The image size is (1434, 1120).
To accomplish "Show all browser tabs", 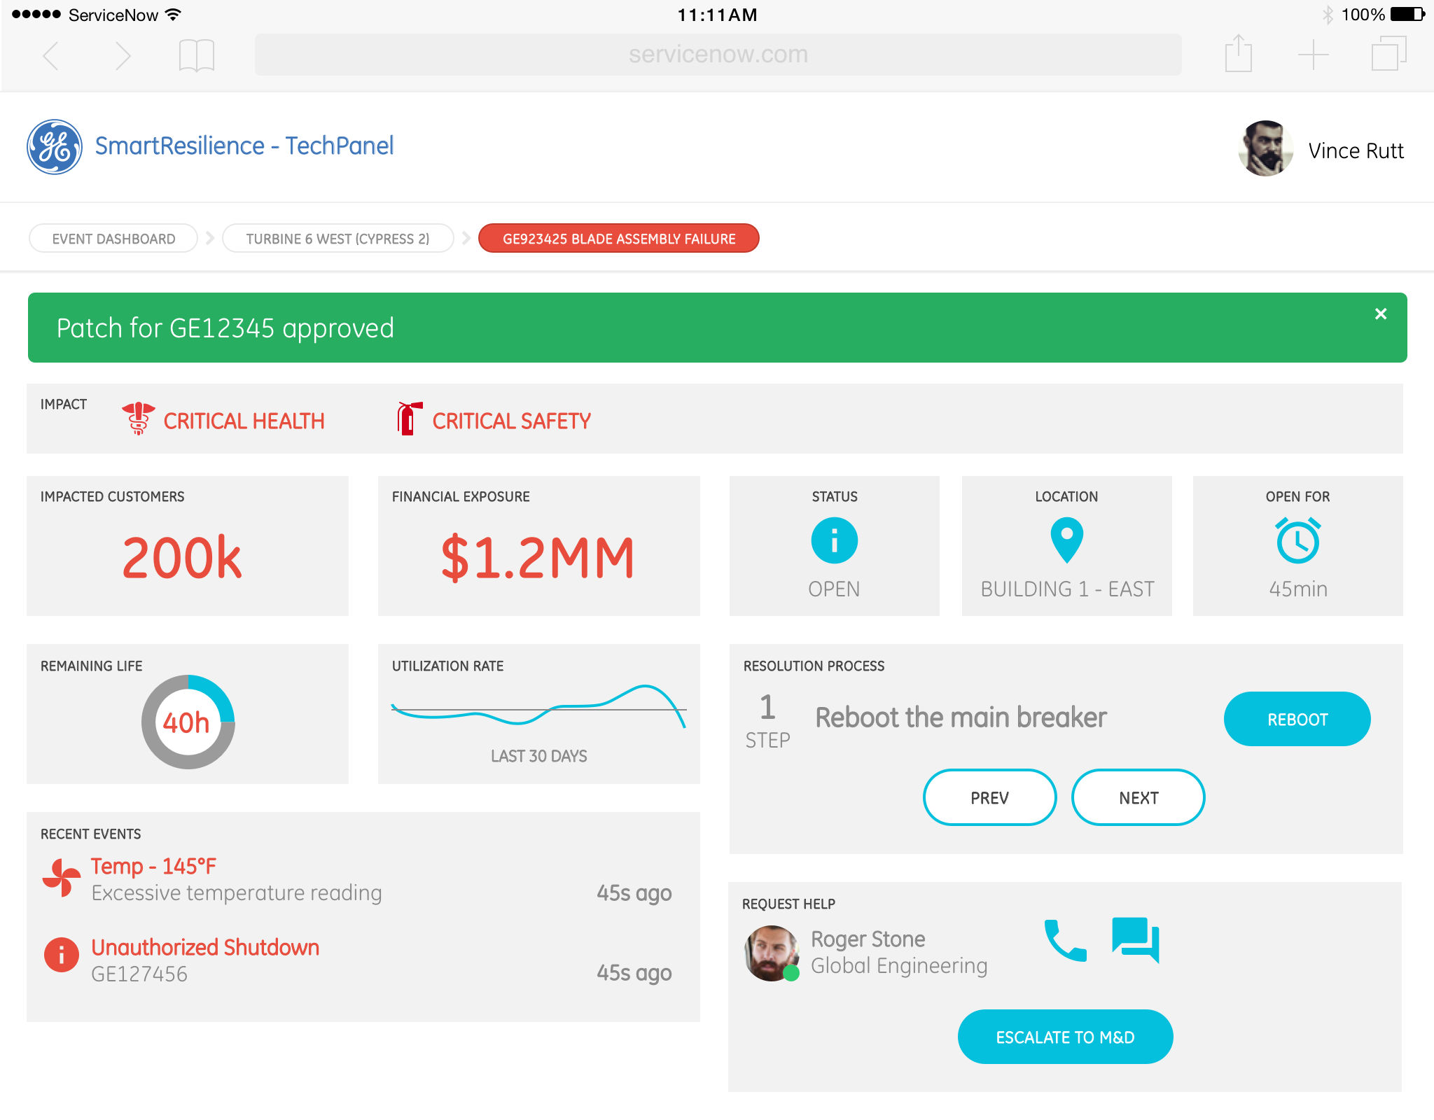I will pos(1388,54).
